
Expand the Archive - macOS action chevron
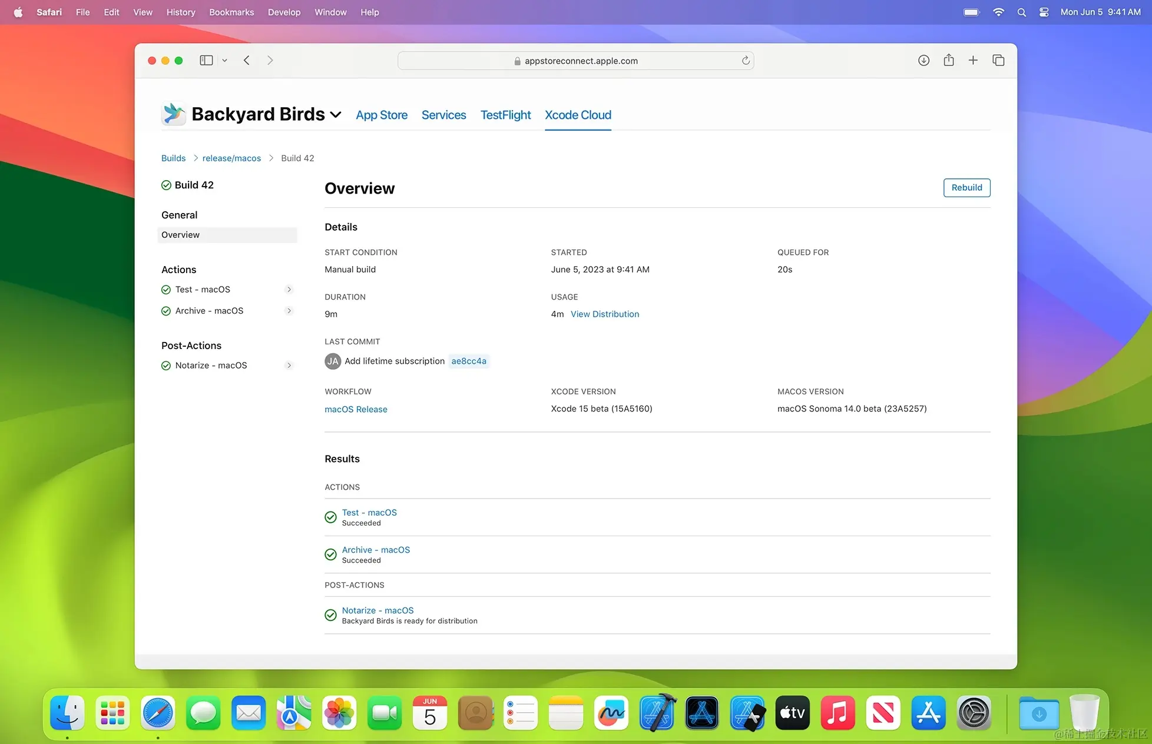[289, 310]
